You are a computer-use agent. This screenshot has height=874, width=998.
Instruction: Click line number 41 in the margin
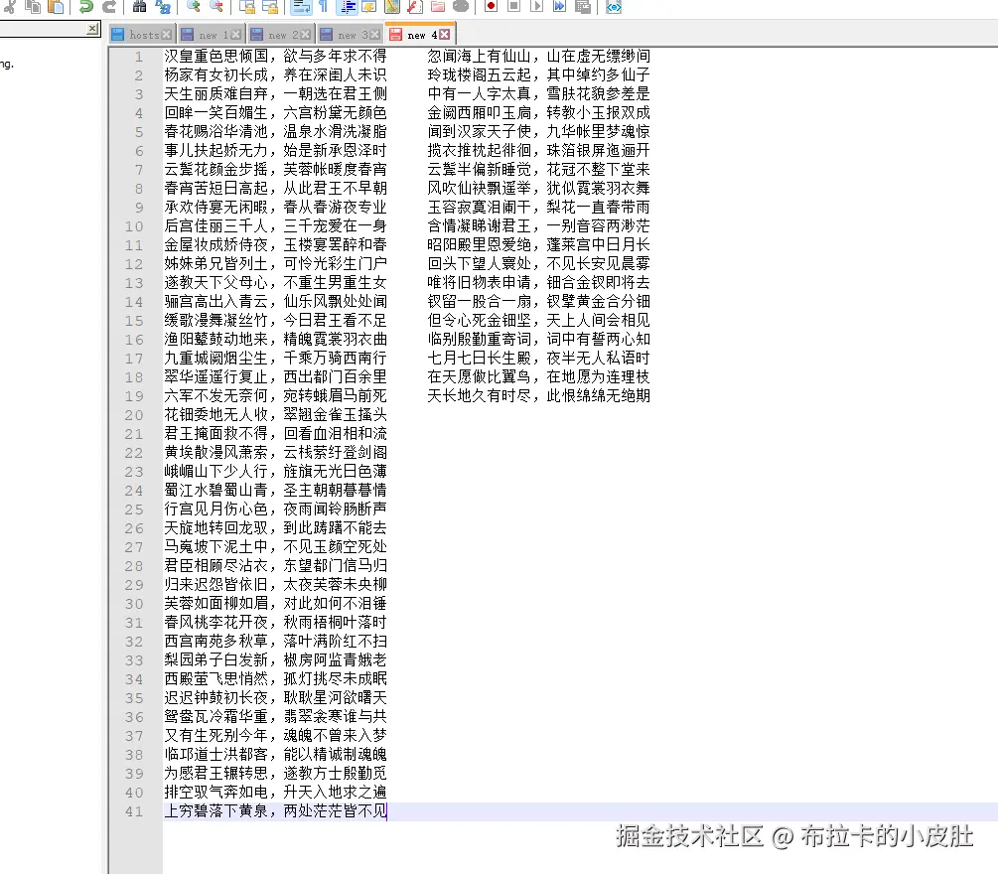coord(133,811)
